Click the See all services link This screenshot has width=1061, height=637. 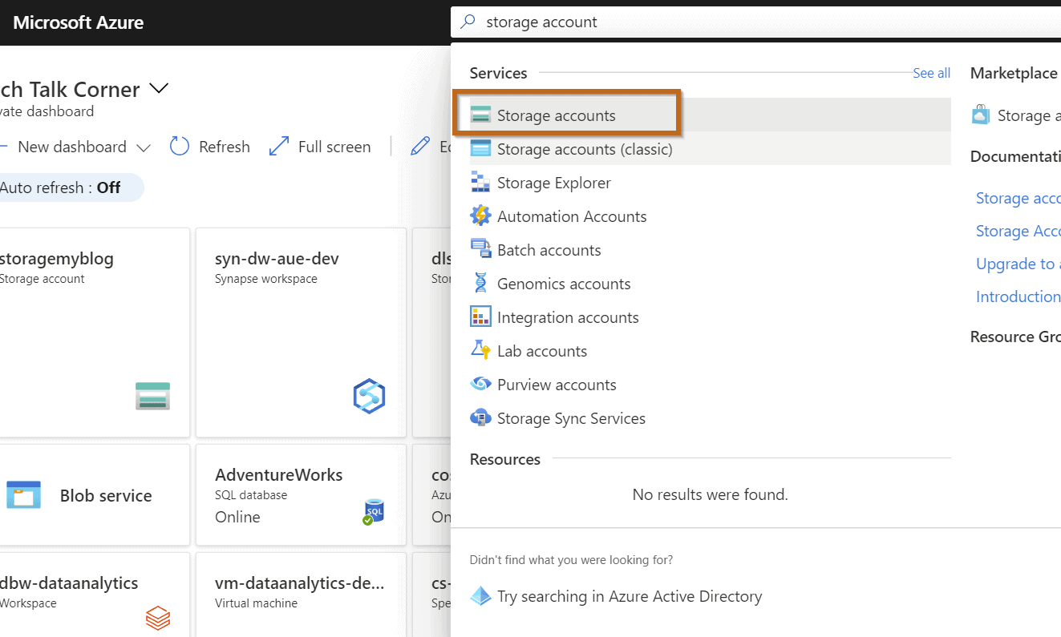pos(931,73)
